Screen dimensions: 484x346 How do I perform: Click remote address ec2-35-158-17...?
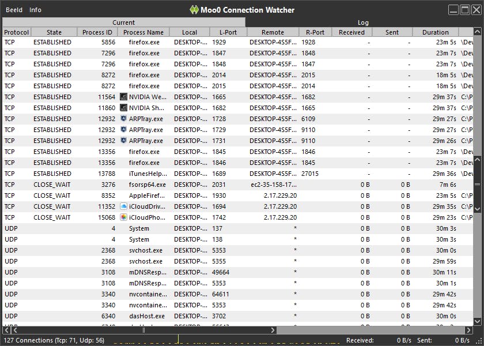click(x=274, y=185)
